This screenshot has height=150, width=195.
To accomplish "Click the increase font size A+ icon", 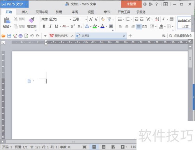I will 91,19.
